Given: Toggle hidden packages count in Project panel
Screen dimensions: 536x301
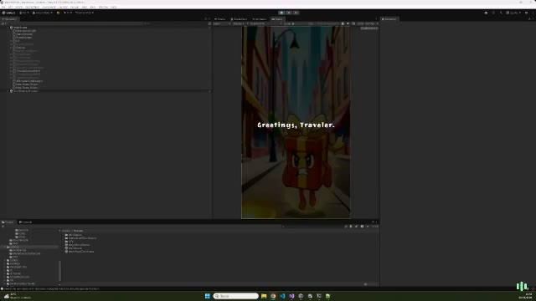Looking at the screenshot, I should (x=374, y=227).
